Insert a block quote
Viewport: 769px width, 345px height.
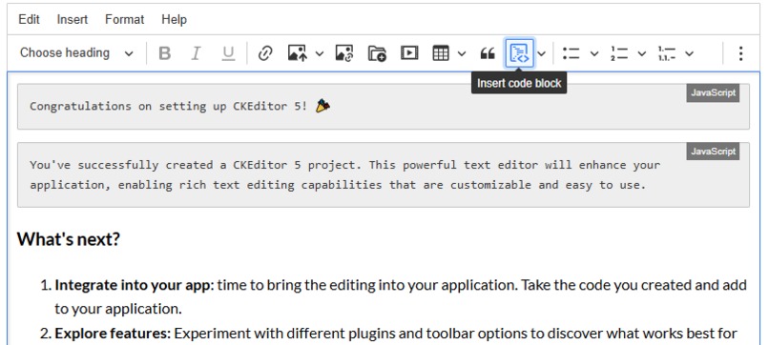pyautogui.click(x=487, y=53)
